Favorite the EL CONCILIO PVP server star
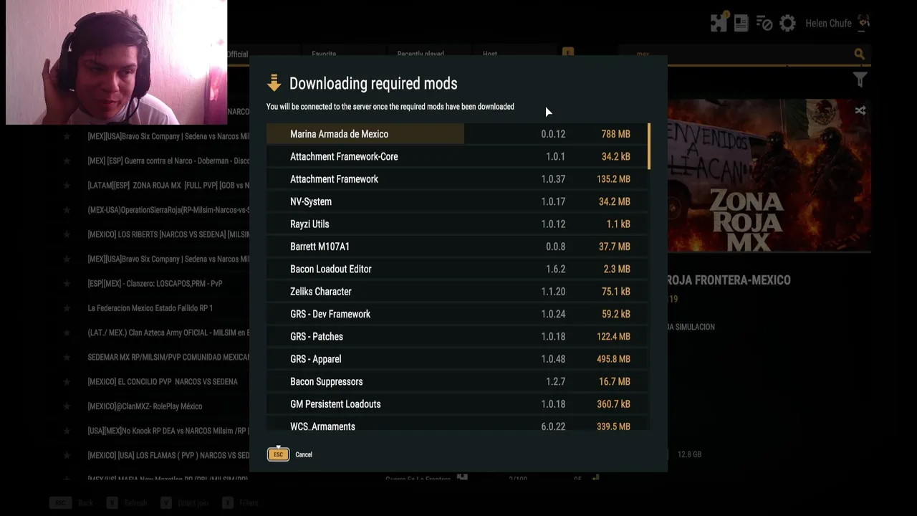917x516 pixels. tap(67, 381)
